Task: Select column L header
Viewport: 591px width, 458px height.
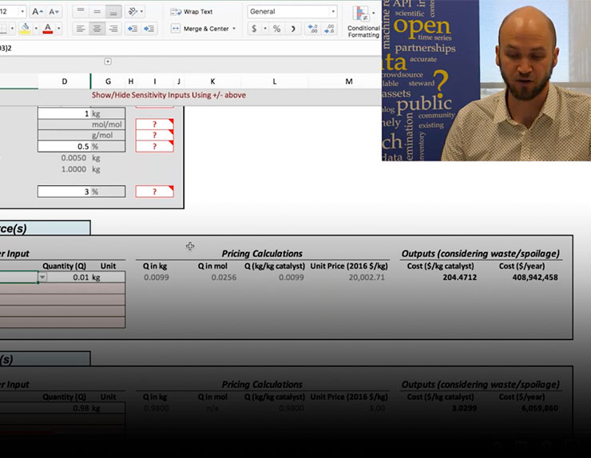Action: pos(275,81)
